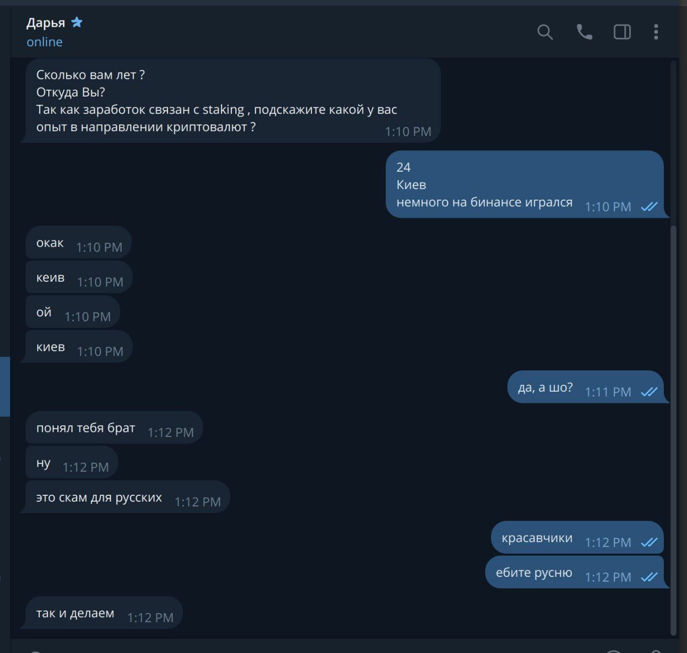Click the double checkmark on the Киев reply

tap(649, 207)
